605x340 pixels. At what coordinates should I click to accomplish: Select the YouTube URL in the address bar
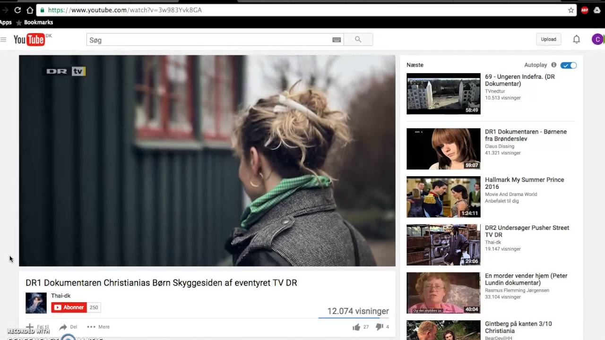pos(125,10)
